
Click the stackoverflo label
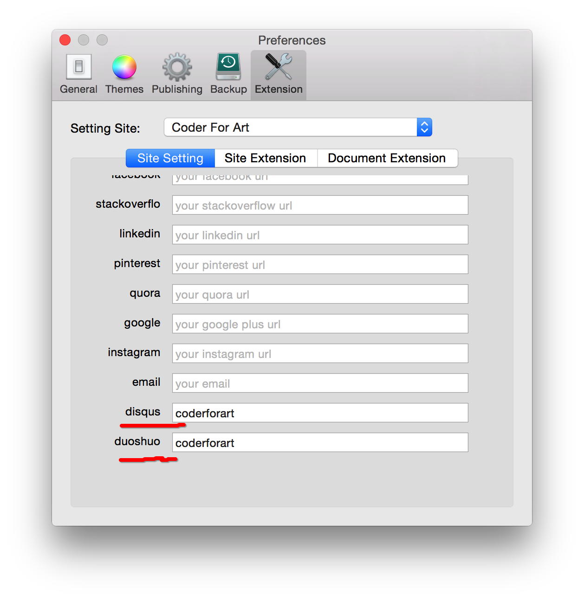[128, 204]
